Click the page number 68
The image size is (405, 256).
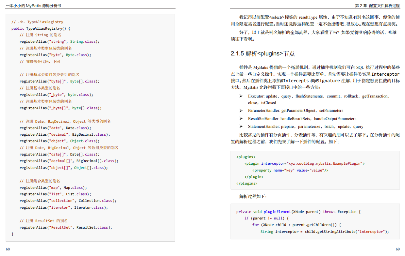click(8, 249)
